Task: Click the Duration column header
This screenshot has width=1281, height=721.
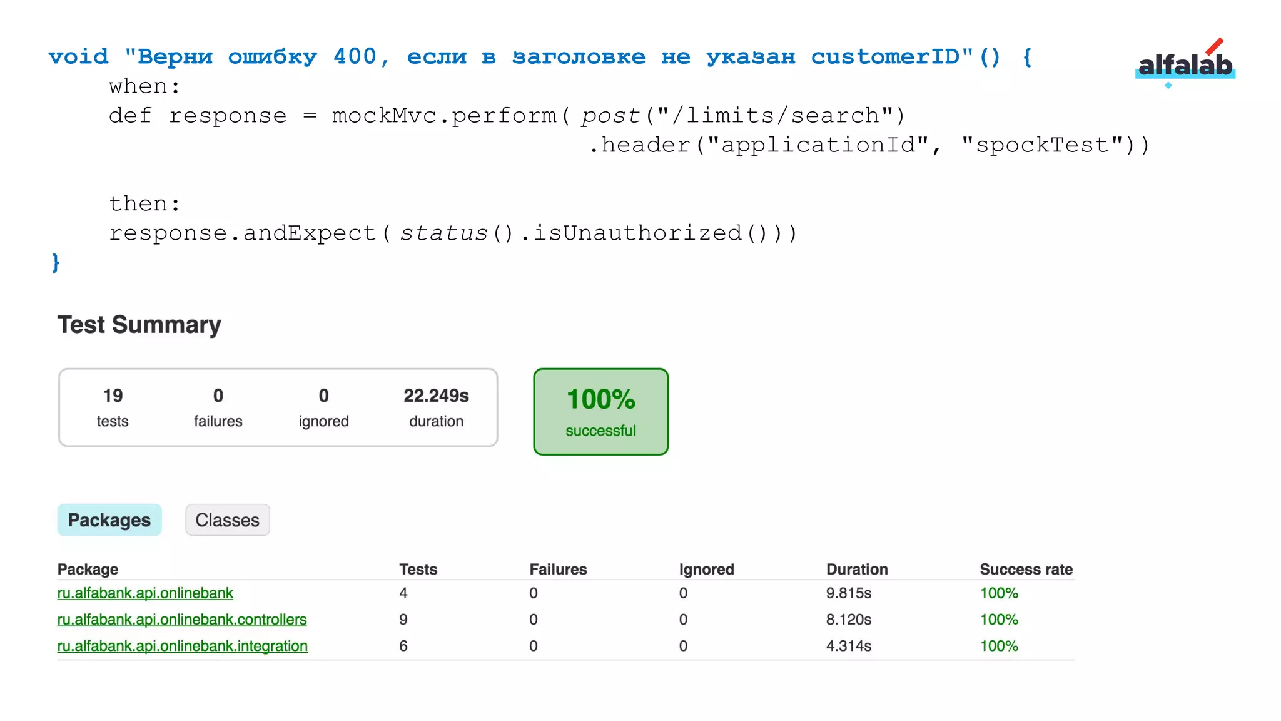Action: point(857,569)
